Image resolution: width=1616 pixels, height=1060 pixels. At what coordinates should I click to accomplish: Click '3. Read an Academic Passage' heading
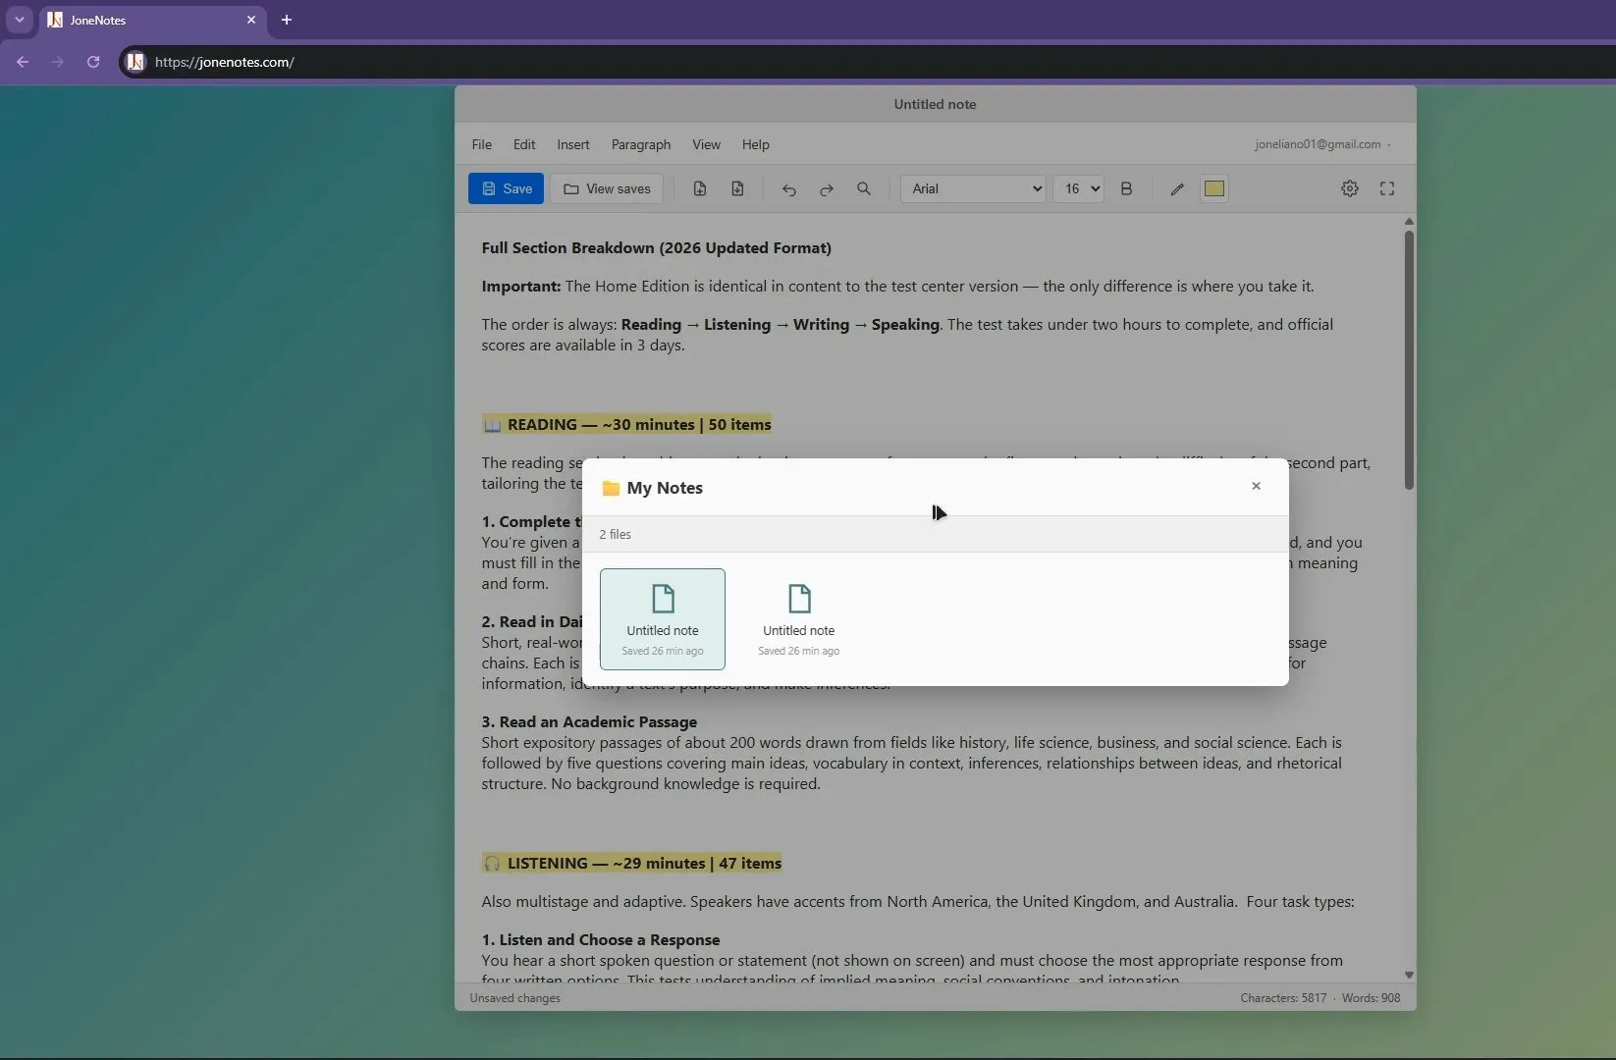tap(589, 722)
